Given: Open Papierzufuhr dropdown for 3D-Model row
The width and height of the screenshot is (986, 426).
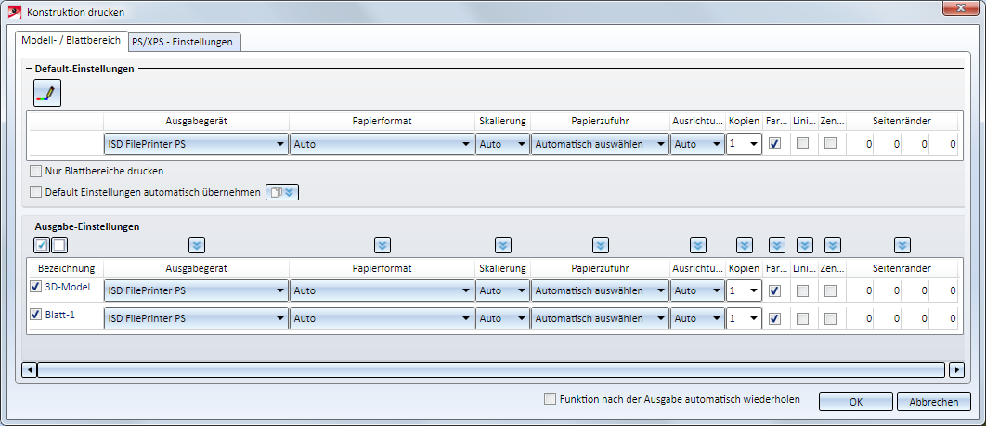Looking at the screenshot, I should [660, 290].
